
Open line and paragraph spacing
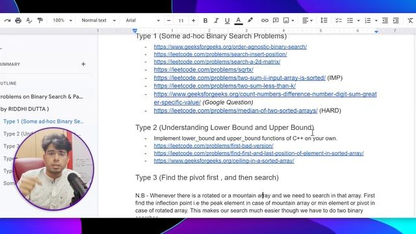point(324,20)
